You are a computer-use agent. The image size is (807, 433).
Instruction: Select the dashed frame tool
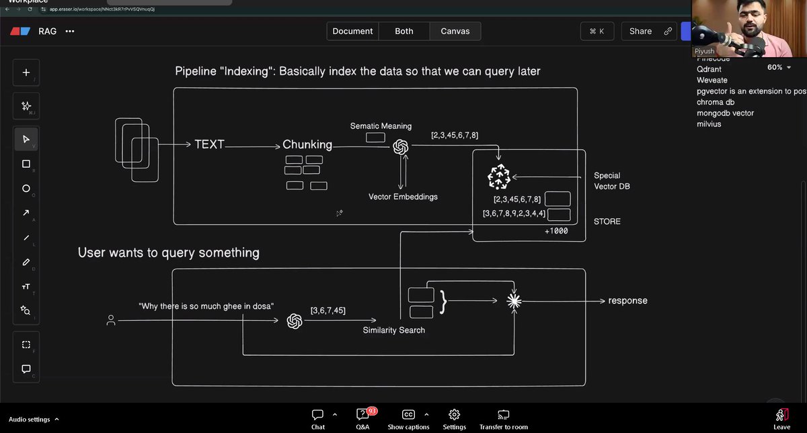point(26,344)
